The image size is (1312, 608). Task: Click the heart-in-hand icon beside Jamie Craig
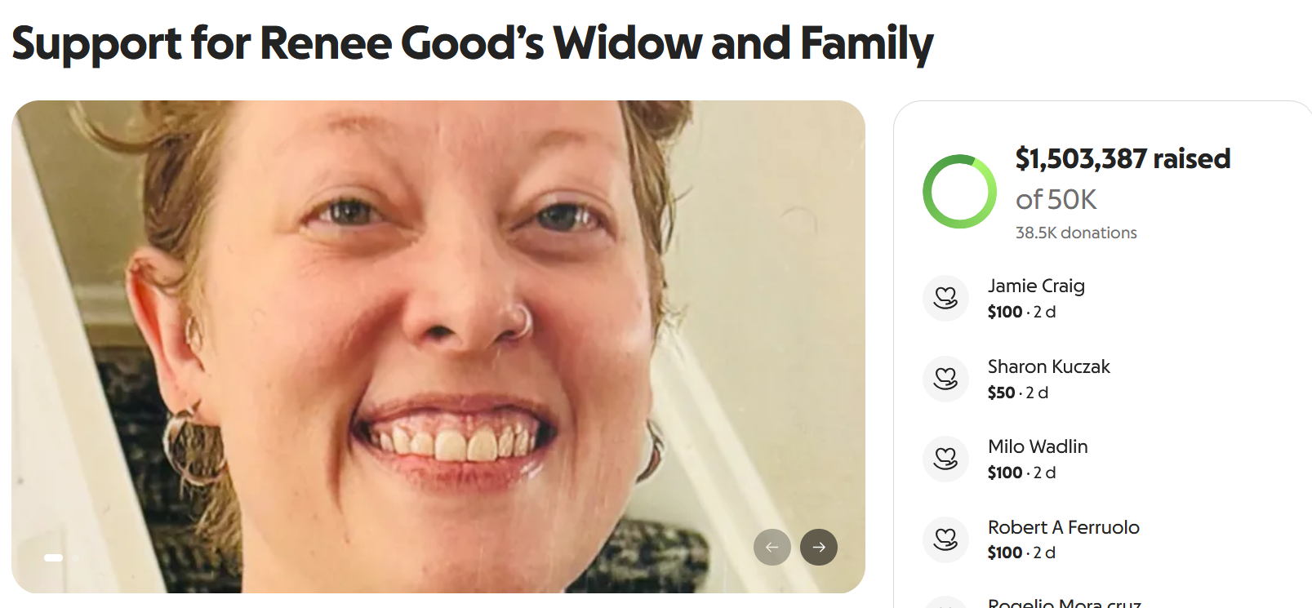pyautogui.click(x=945, y=298)
